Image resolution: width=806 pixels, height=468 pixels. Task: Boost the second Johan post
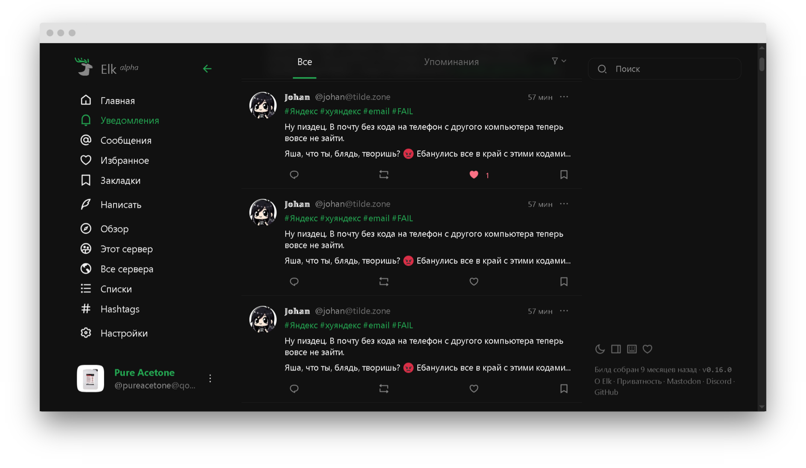click(x=384, y=282)
